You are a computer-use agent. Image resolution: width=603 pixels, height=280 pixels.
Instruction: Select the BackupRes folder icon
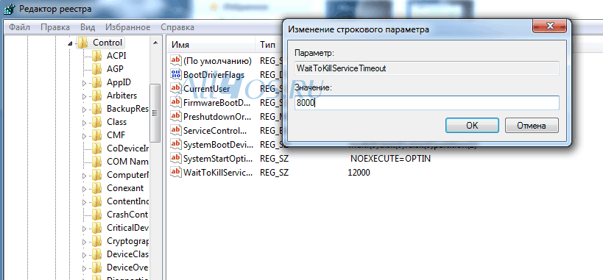pos(96,109)
